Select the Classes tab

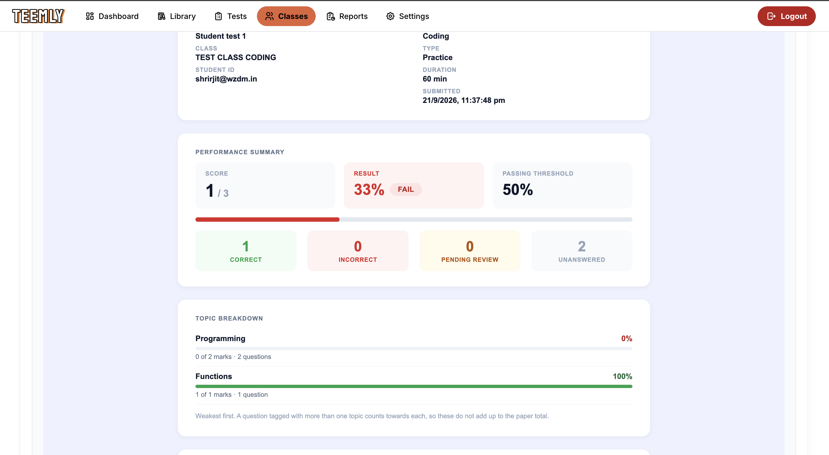pos(286,16)
